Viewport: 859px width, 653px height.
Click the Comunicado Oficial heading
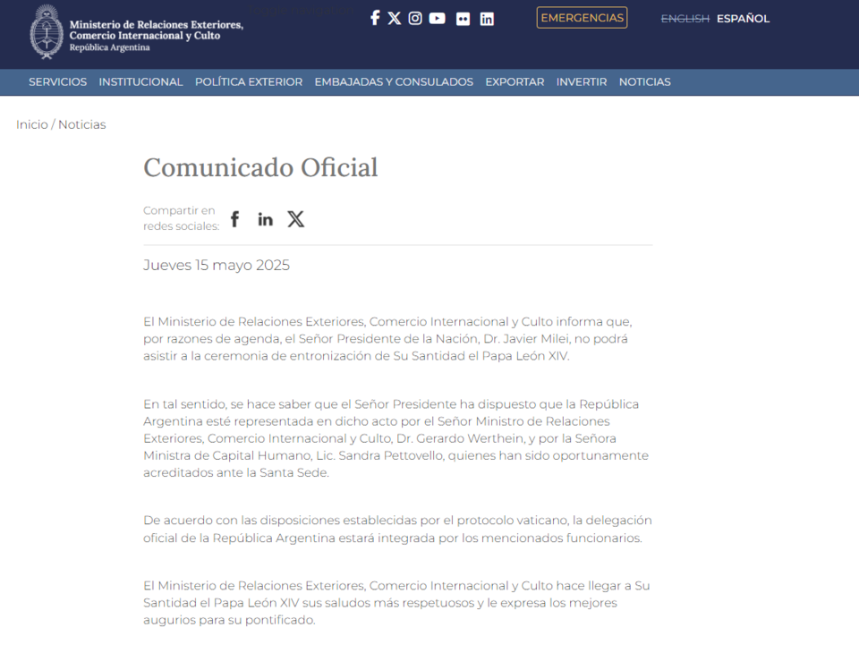(x=260, y=167)
